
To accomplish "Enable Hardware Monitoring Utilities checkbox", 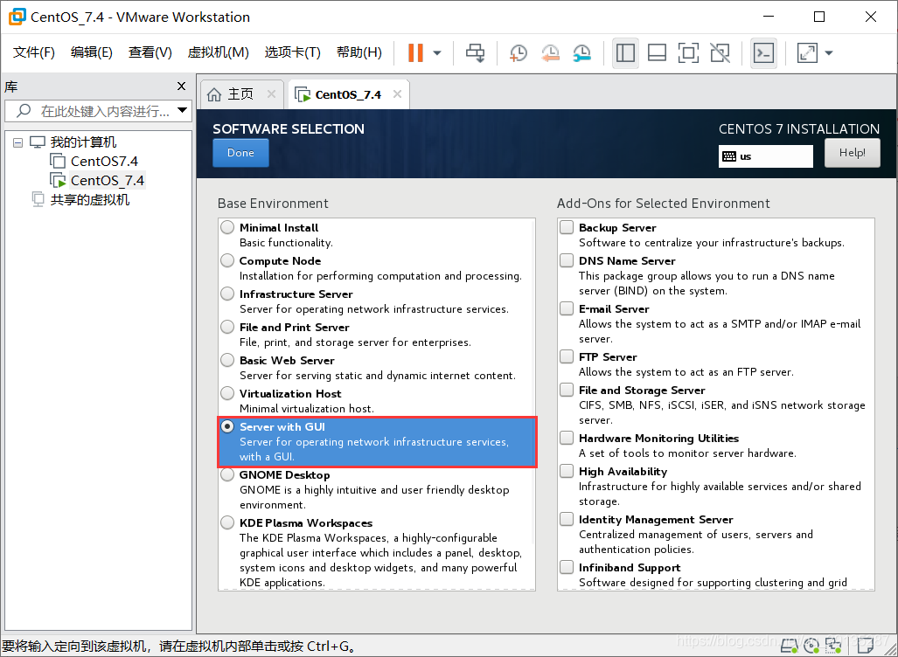I will pos(567,438).
